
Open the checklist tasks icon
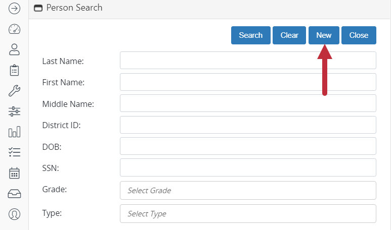pyautogui.click(x=14, y=152)
